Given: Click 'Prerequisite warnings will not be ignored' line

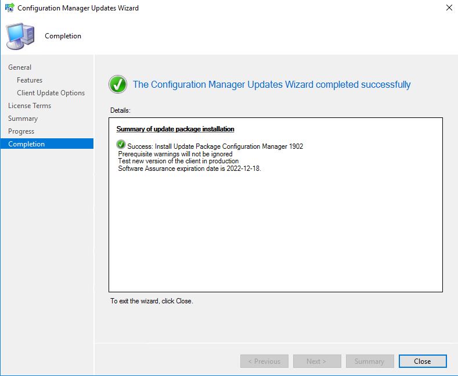Looking at the screenshot, I should pyautogui.click(x=175, y=154).
